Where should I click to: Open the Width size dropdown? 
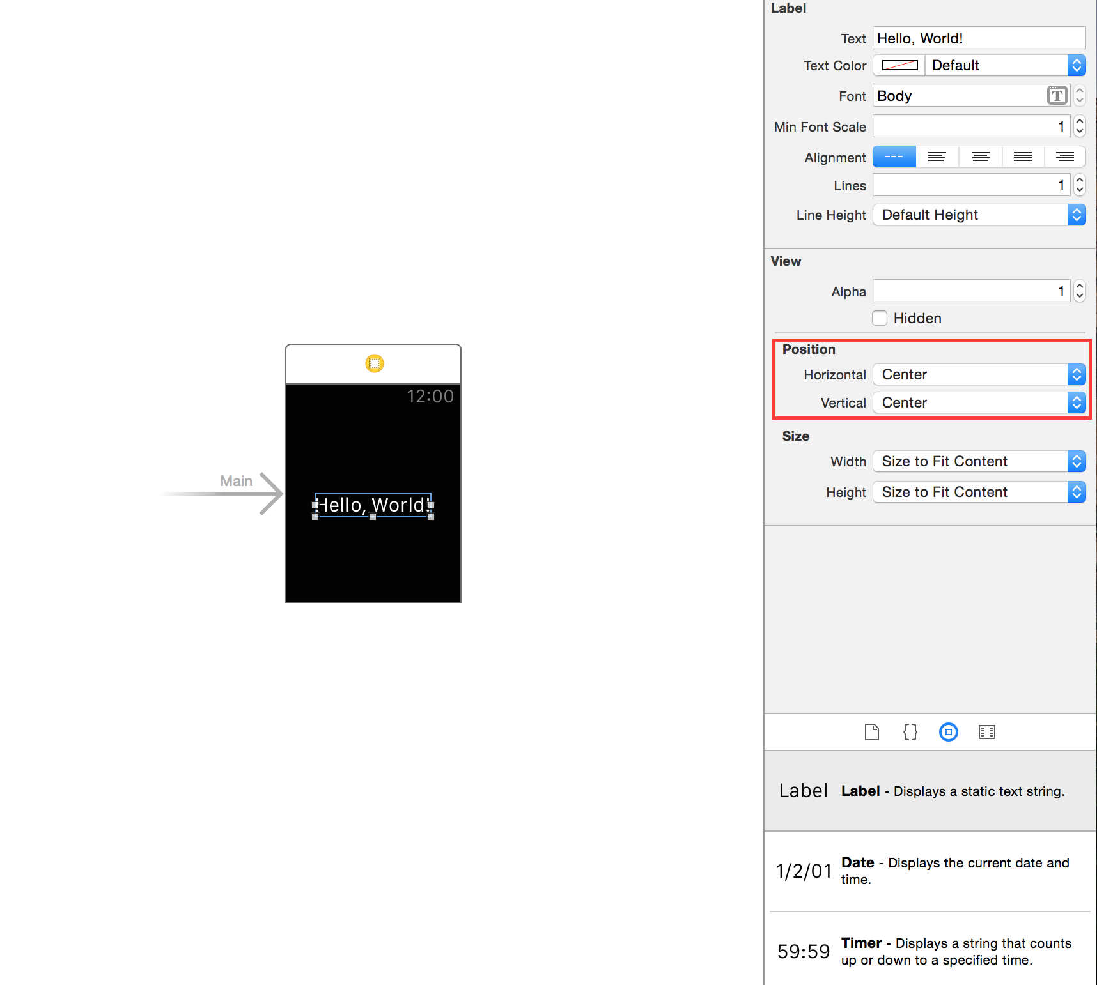(979, 461)
